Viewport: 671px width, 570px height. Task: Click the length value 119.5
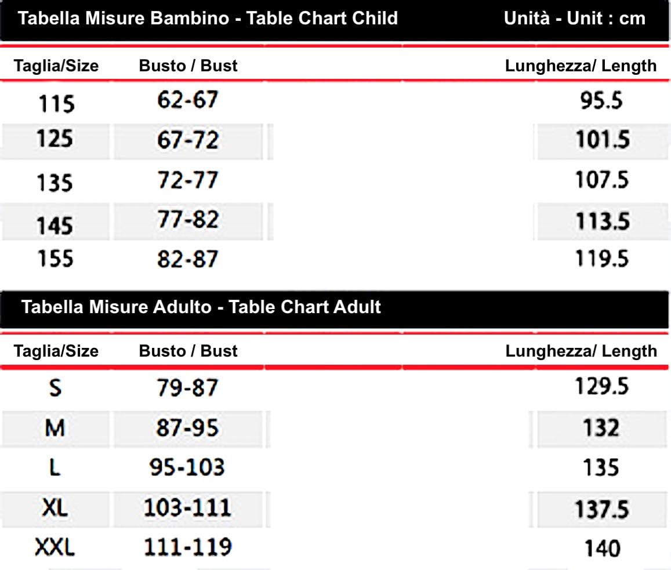point(601,259)
